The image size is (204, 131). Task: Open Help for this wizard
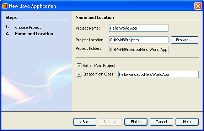pyautogui.click(x=187, y=122)
